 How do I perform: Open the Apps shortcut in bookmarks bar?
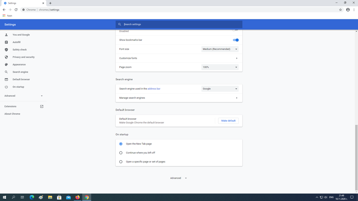[7, 16]
